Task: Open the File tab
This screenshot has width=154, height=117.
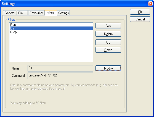Action: pos(22,13)
